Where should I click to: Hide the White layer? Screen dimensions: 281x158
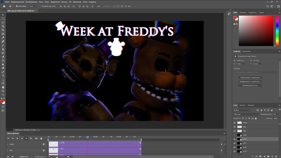pos(234,123)
